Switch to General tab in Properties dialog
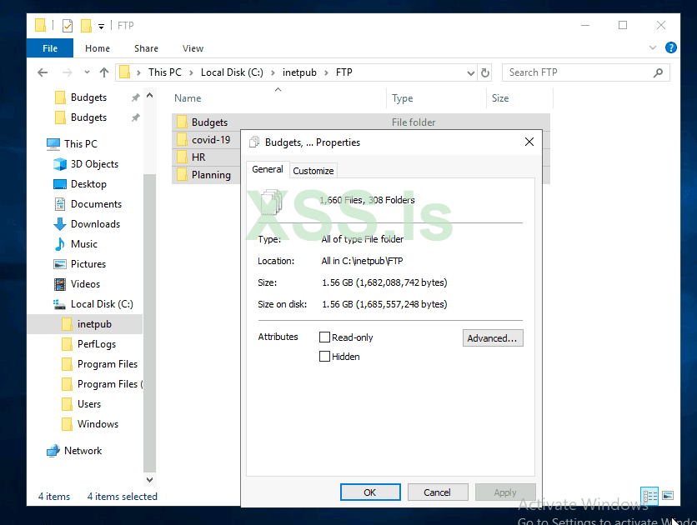Image resolution: width=697 pixels, height=525 pixels. pos(267,169)
